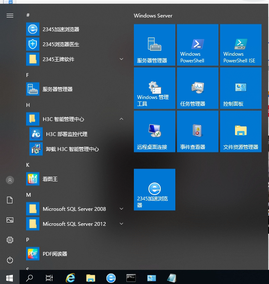Image resolution: width=269 pixels, height=284 pixels.
Task: Open the 控制面板 tile
Action: (x=241, y=88)
